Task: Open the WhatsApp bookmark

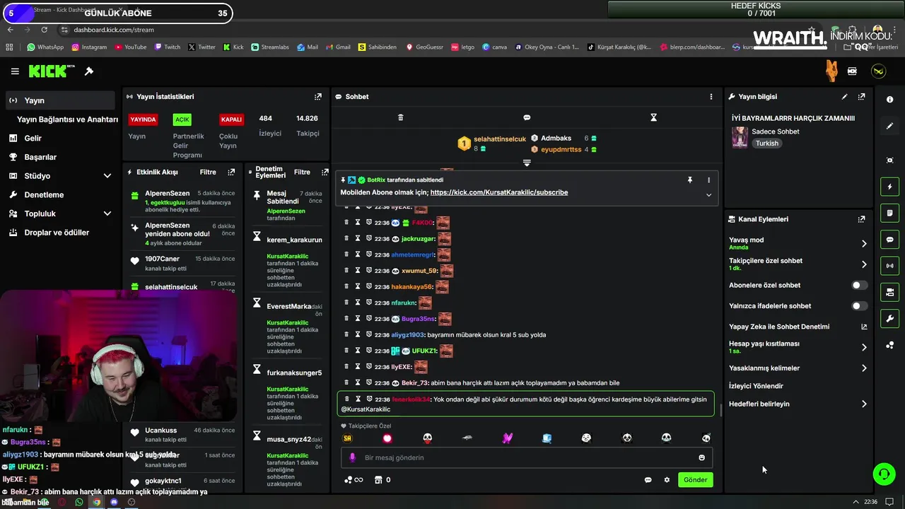Action: coord(45,47)
